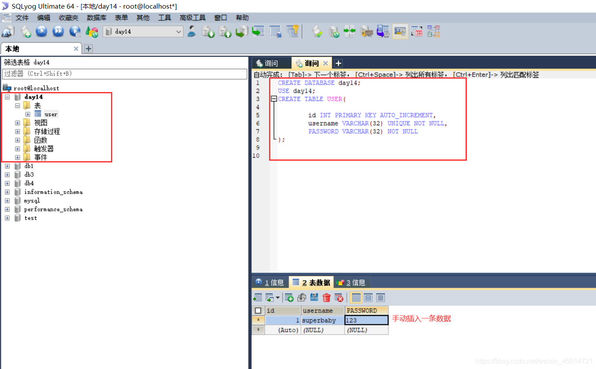The width and height of the screenshot is (596, 369).
Task: Select root@localhost connection node
Action: point(36,88)
